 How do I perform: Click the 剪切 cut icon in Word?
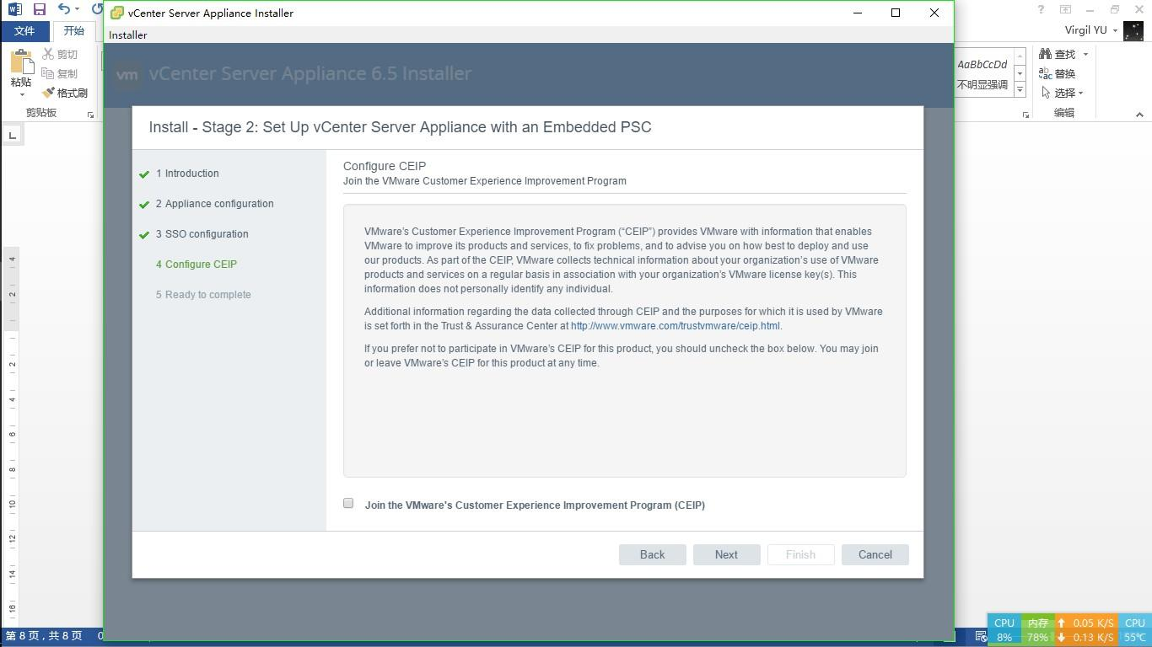pos(49,54)
